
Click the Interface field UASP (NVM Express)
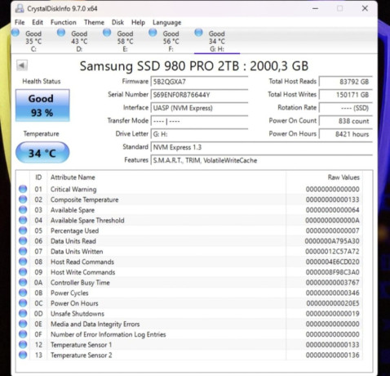pos(199,108)
